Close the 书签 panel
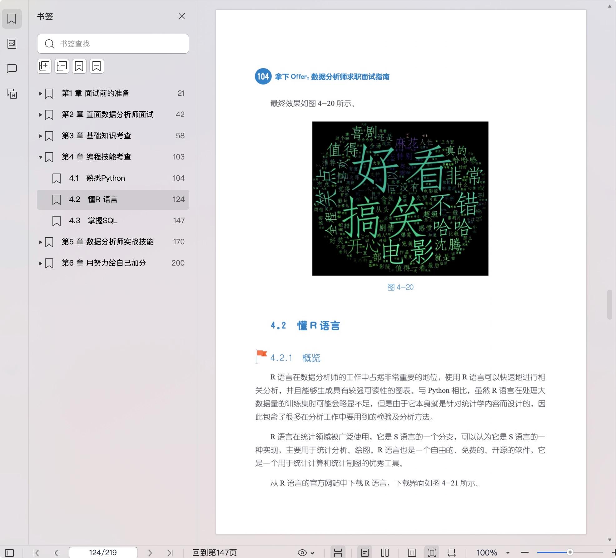616x558 pixels. 181,16
